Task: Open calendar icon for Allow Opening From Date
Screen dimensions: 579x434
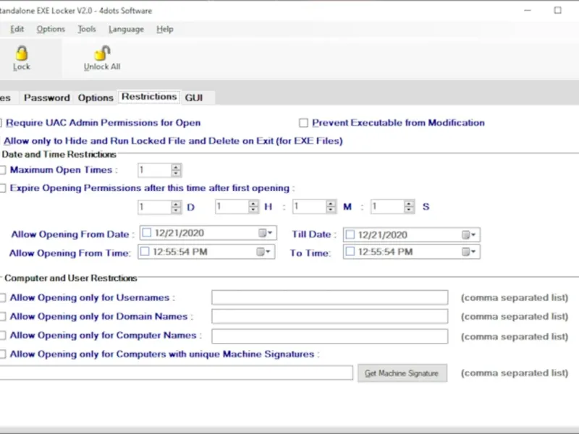Action: tap(263, 234)
